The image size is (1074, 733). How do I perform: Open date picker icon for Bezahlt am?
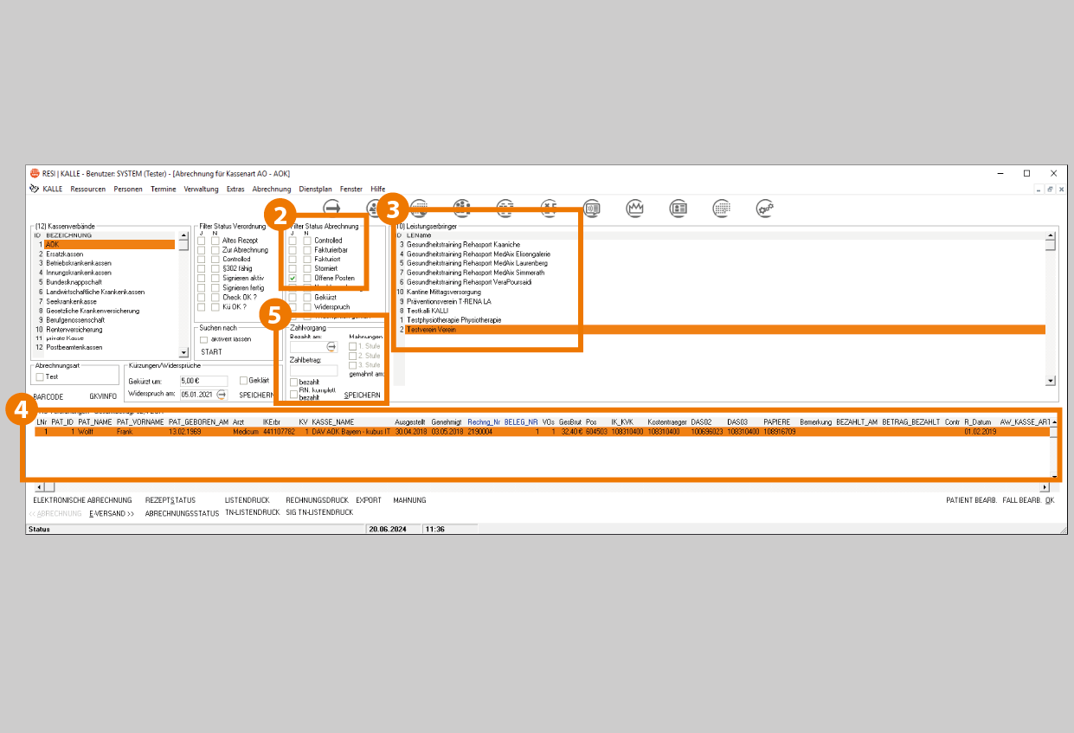click(x=331, y=346)
